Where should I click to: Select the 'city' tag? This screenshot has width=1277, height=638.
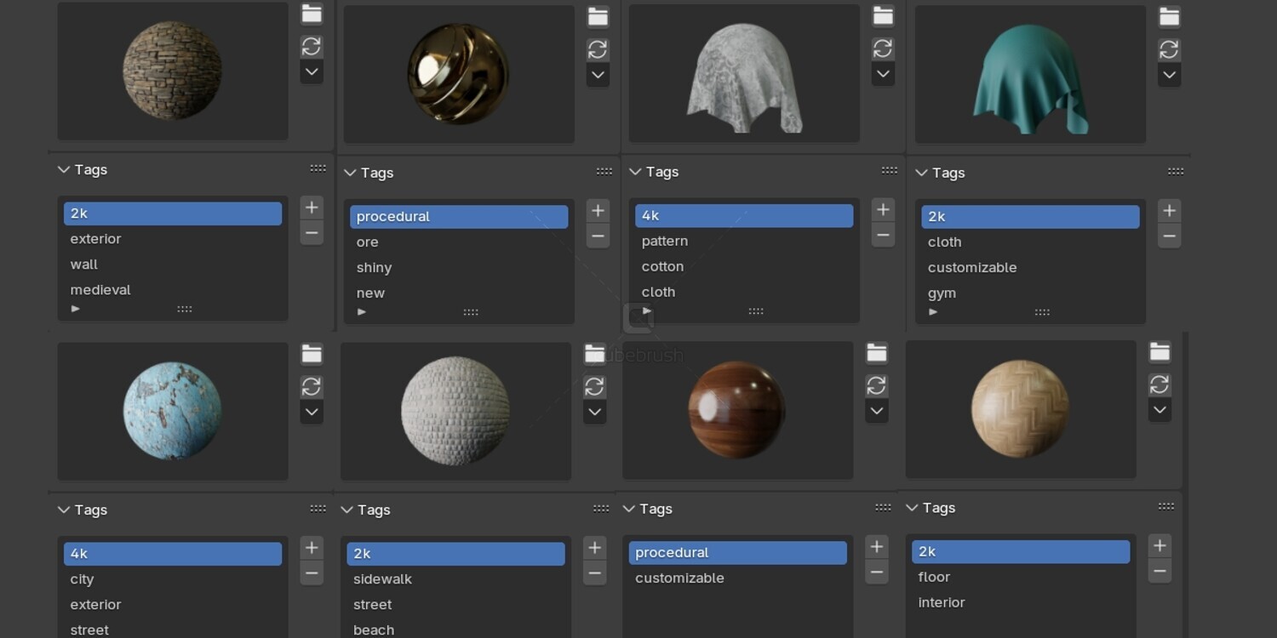click(173, 579)
